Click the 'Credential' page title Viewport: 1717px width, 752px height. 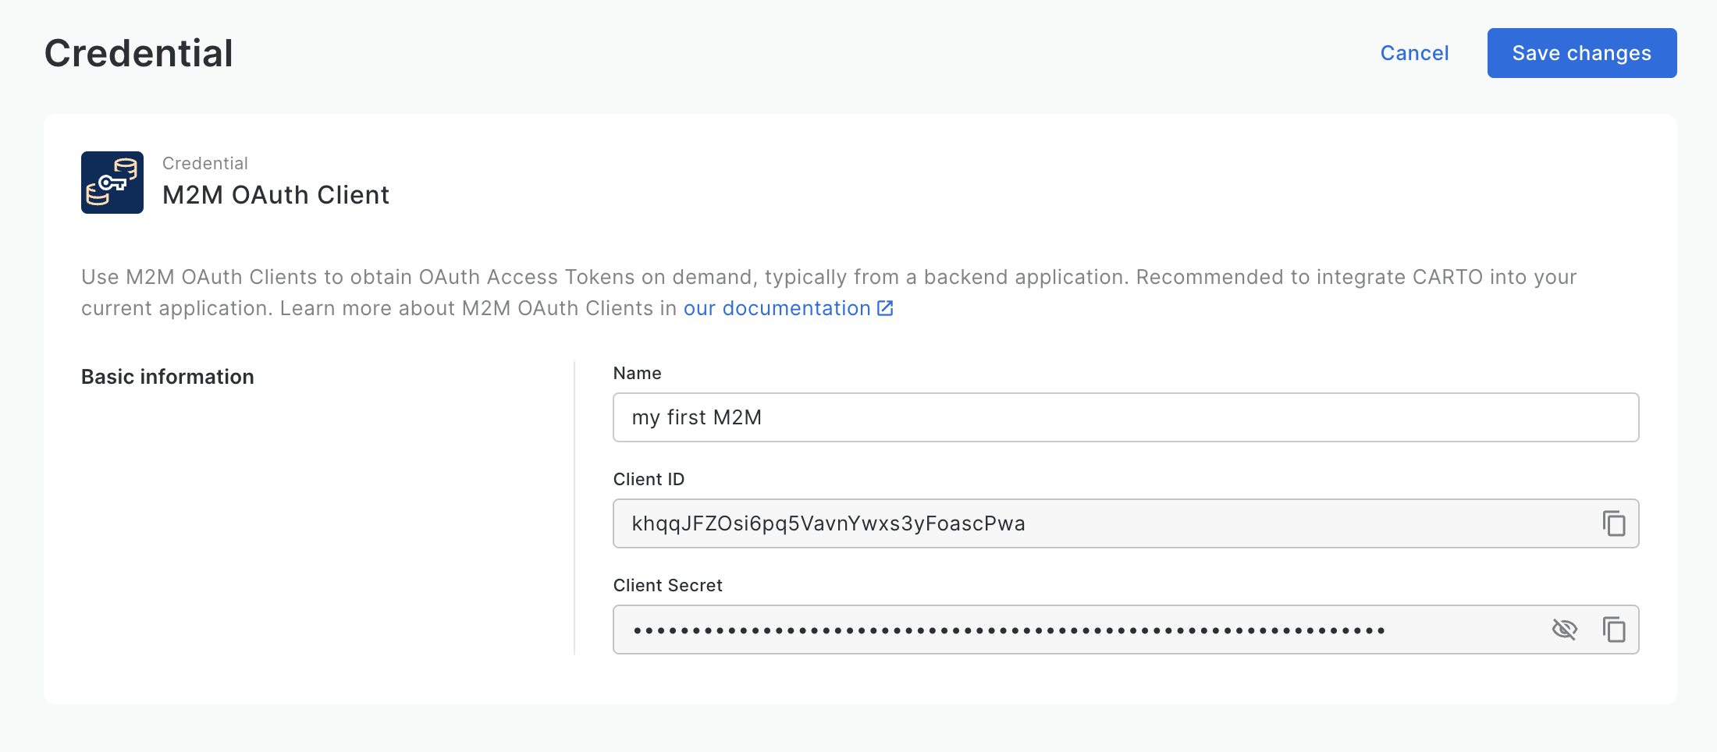pyautogui.click(x=139, y=53)
